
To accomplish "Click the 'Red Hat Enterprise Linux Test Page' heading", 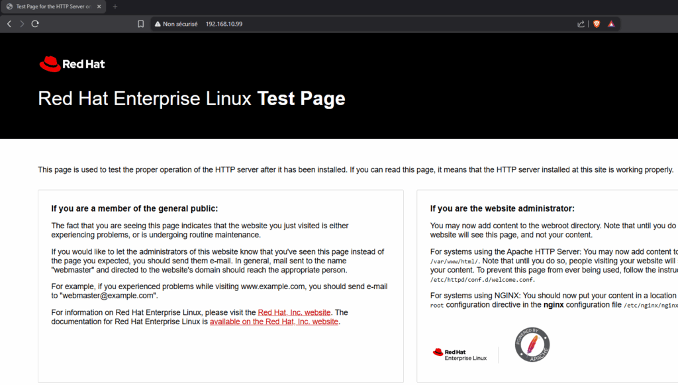I will pos(191,99).
